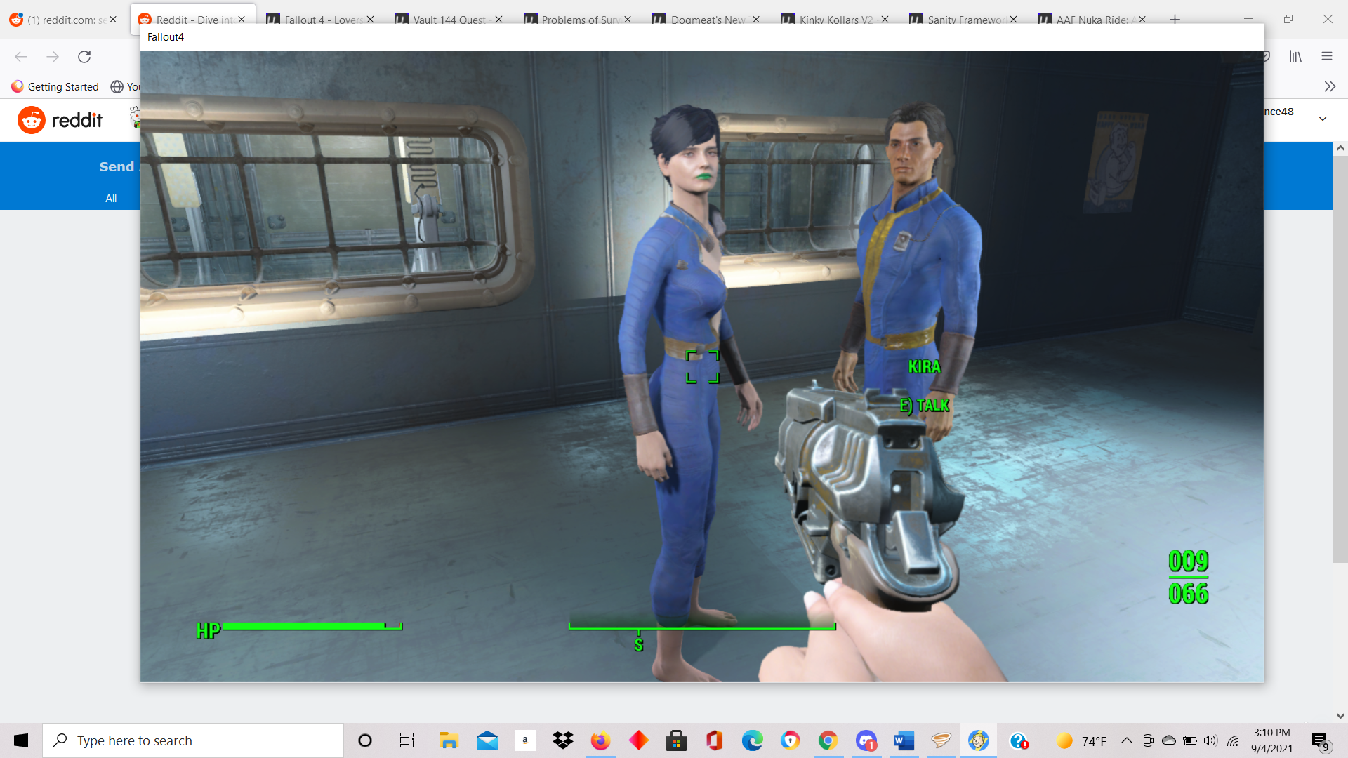Expand the reddit user account dropdown
The image size is (1348, 758).
tap(1323, 119)
